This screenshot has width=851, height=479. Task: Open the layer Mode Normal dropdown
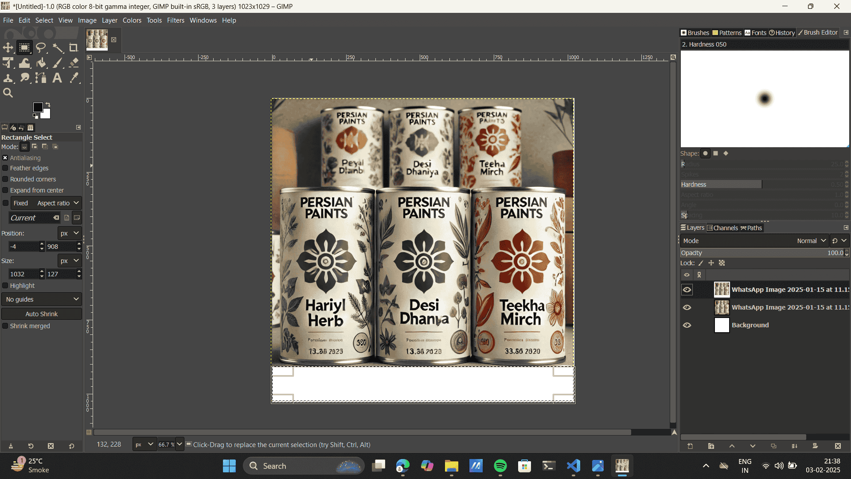pyautogui.click(x=754, y=241)
